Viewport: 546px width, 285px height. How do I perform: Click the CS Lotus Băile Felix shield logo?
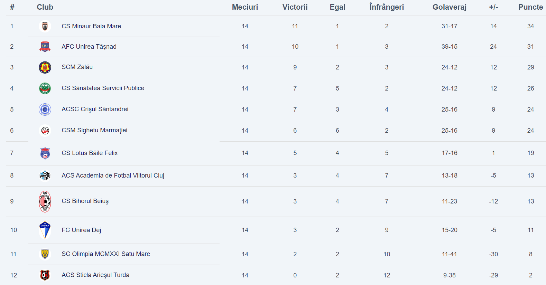45,153
